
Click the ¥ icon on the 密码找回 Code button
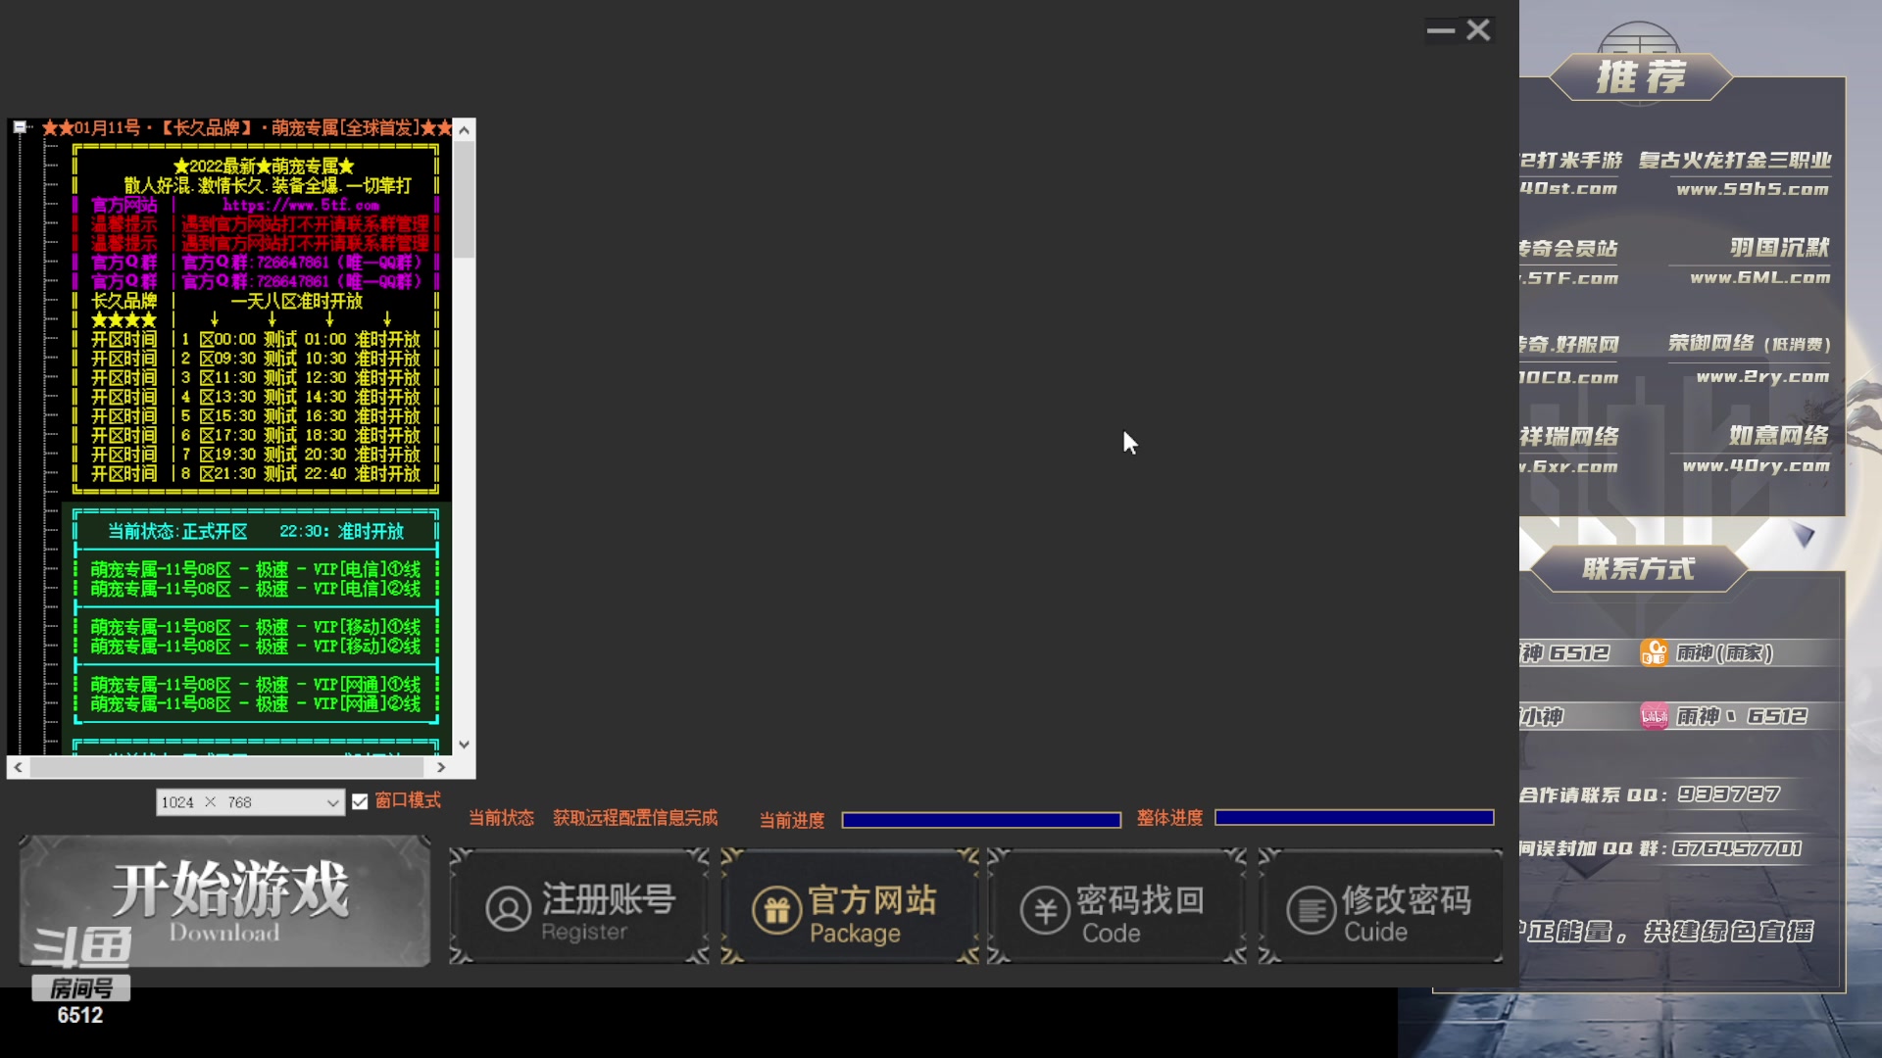tap(1045, 908)
